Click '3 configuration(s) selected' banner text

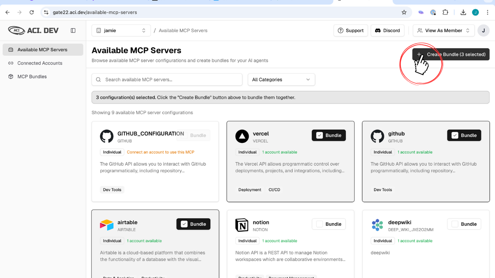click(x=126, y=97)
